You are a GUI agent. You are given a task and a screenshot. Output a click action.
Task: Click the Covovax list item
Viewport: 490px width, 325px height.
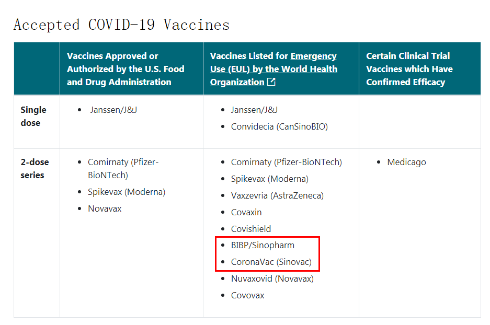[247, 295]
